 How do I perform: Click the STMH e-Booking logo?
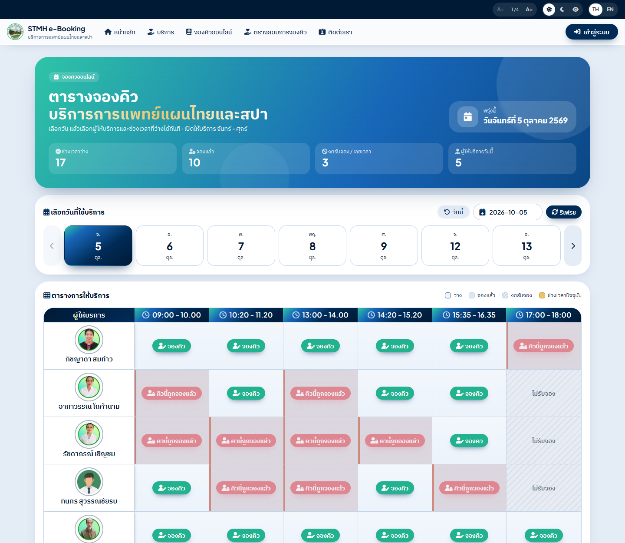[x=15, y=32]
